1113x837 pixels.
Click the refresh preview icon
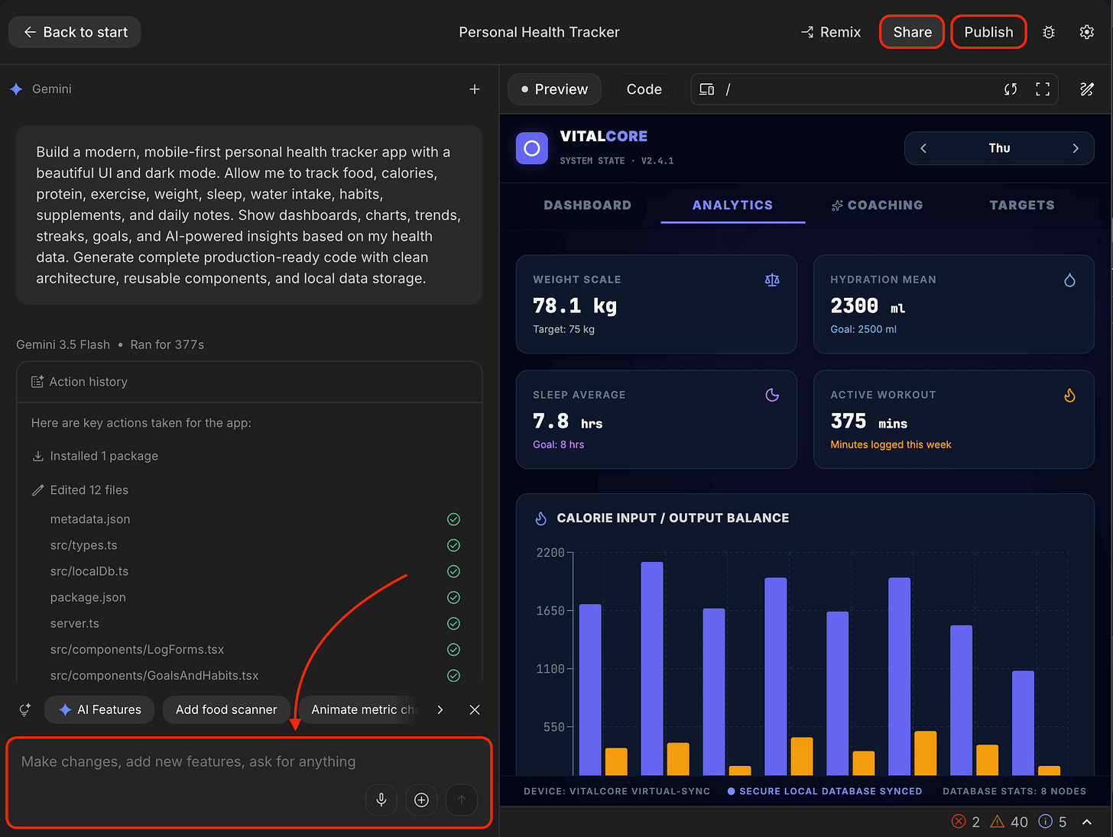(1011, 89)
